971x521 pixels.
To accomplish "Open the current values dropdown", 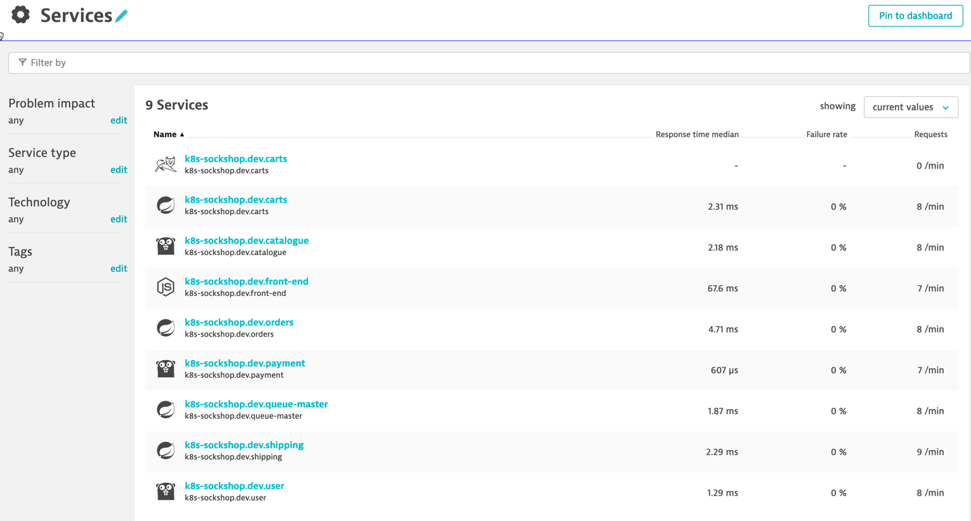I will click(910, 107).
